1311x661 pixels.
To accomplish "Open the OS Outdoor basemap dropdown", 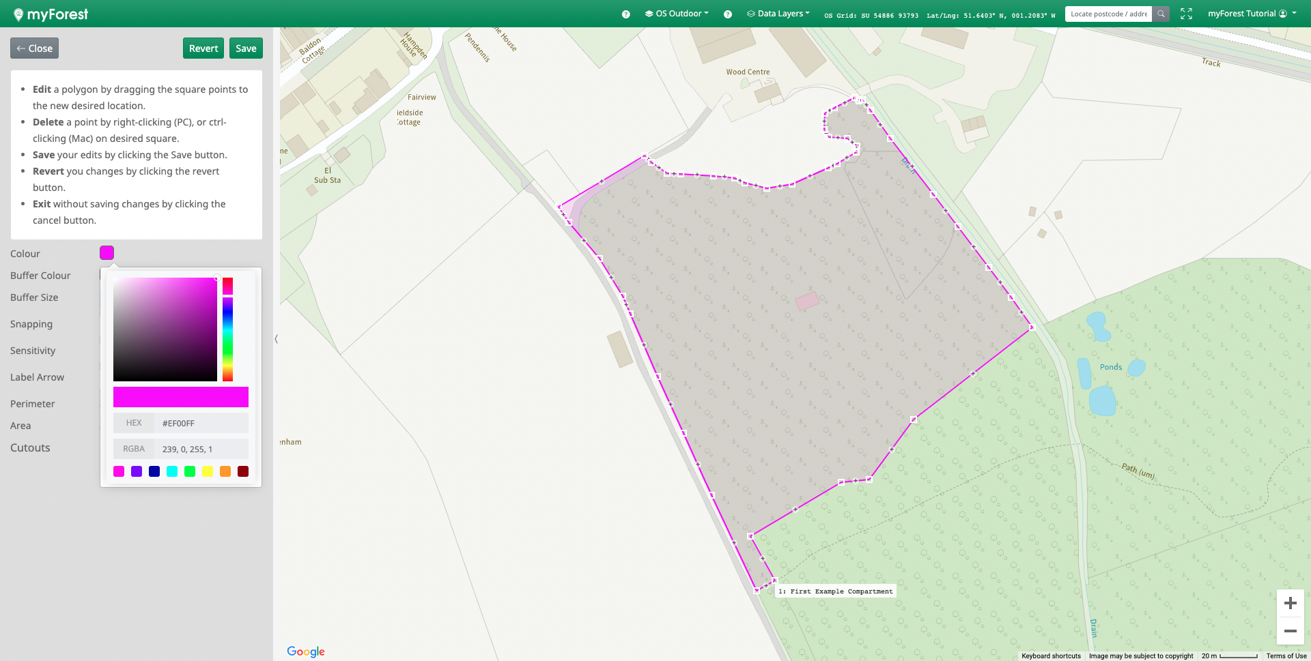I will pyautogui.click(x=677, y=14).
